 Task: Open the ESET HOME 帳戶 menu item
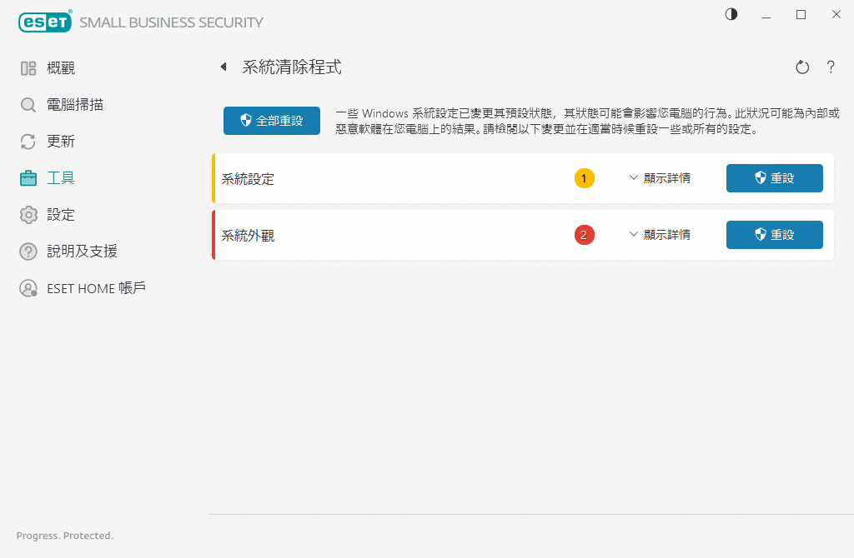pyautogui.click(x=96, y=288)
